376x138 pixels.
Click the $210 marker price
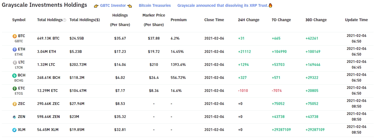coord(154,65)
